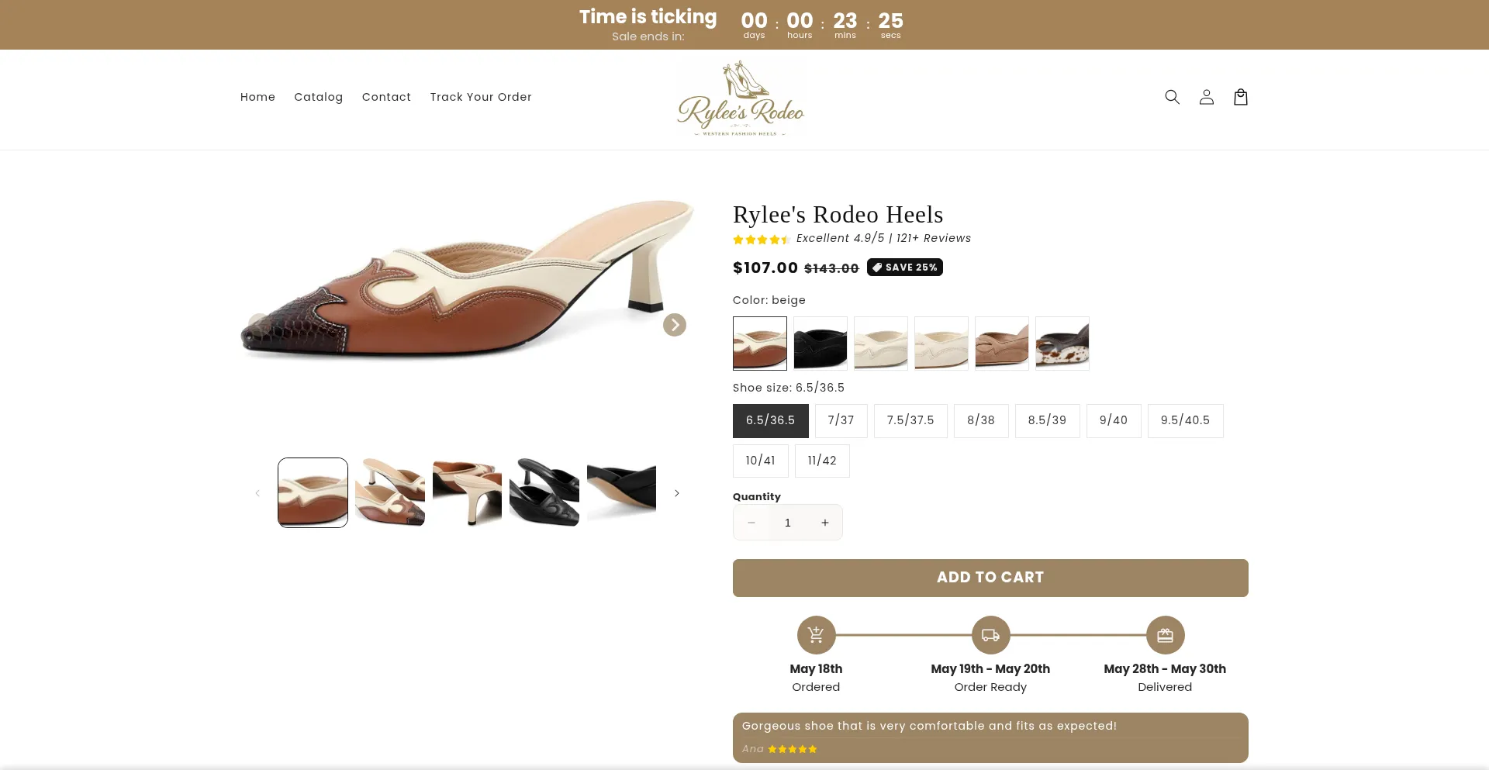
Task: Increase quantity with plus button
Action: [824, 523]
